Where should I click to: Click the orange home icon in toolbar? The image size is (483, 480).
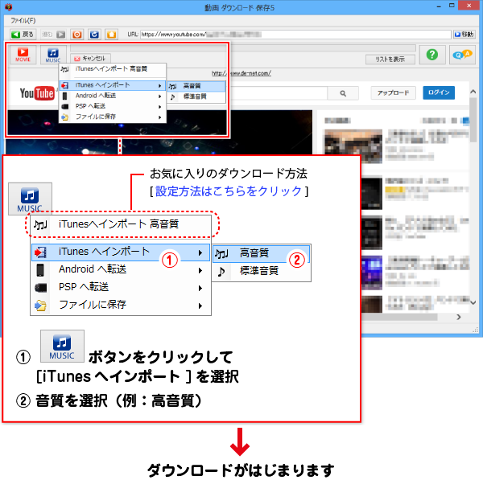(112, 34)
